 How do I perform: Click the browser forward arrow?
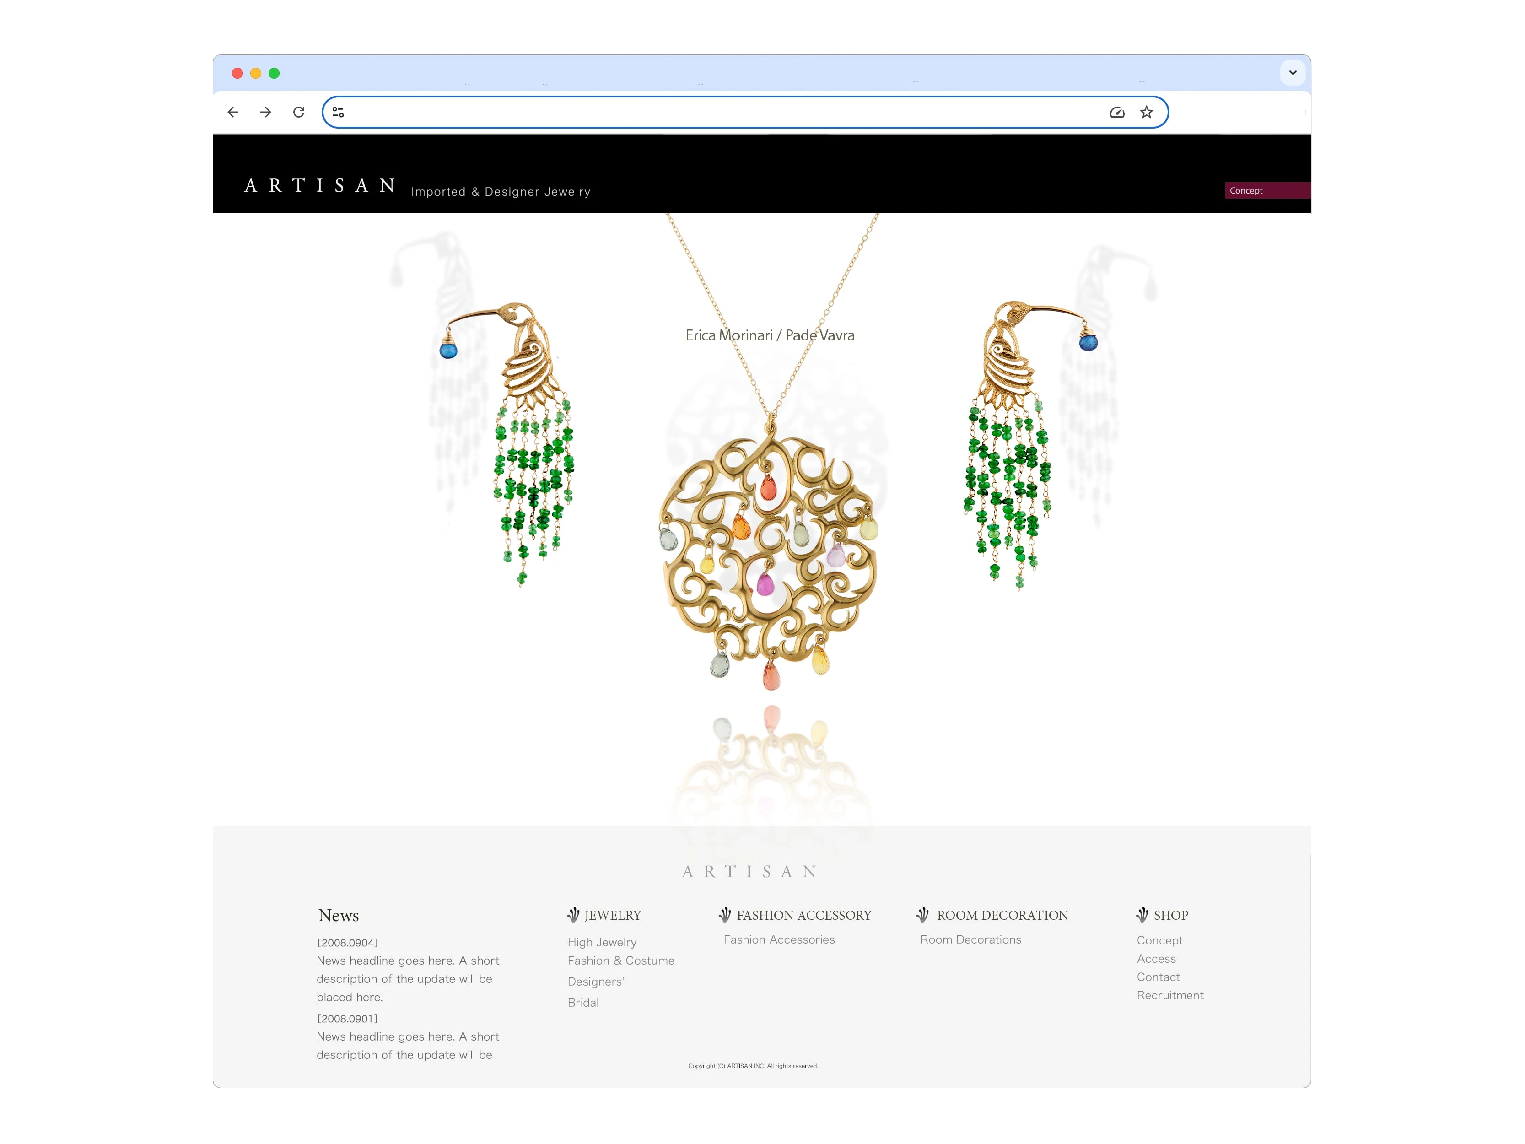tap(265, 112)
